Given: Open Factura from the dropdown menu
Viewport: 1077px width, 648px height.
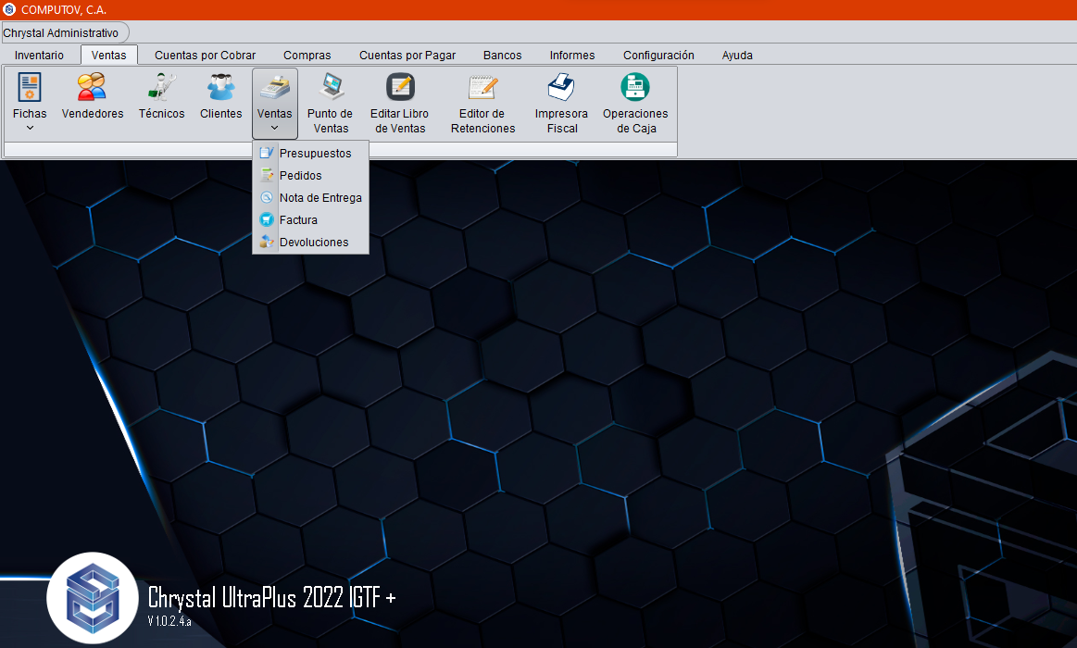Looking at the screenshot, I should point(298,220).
